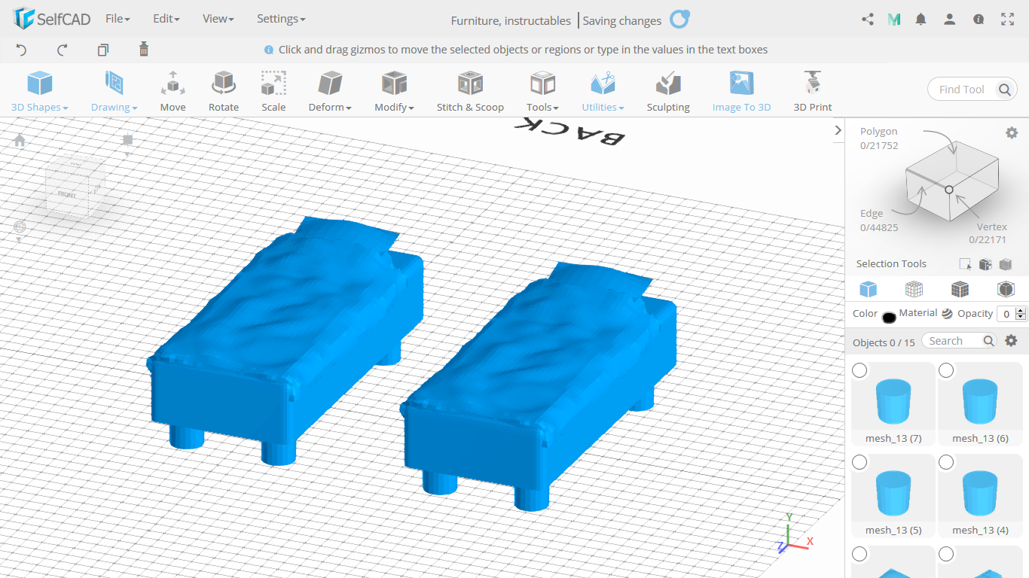Open the Settings menu

pyautogui.click(x=281, y=19)
